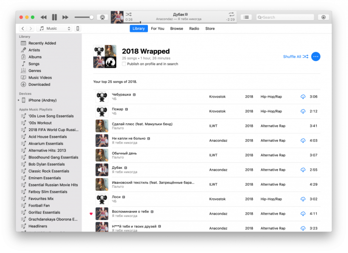Pause the currently playing song
Image resolution: width=348 pixels, height=253 pixels.
(x=54, y=17)
